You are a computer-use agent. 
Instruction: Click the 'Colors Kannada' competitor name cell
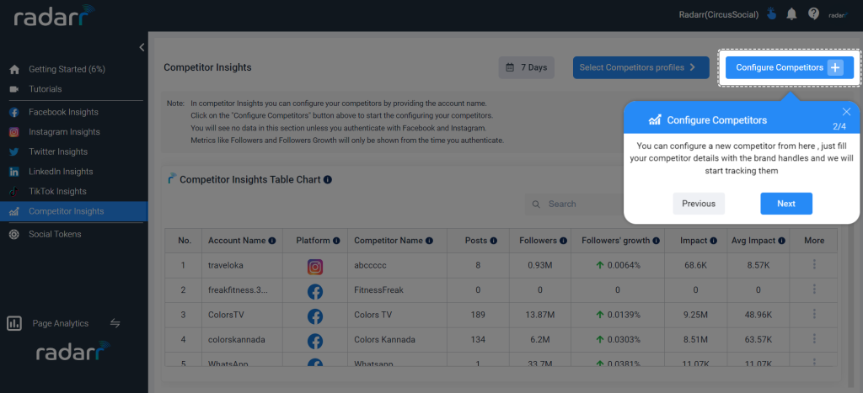[384, 340]
